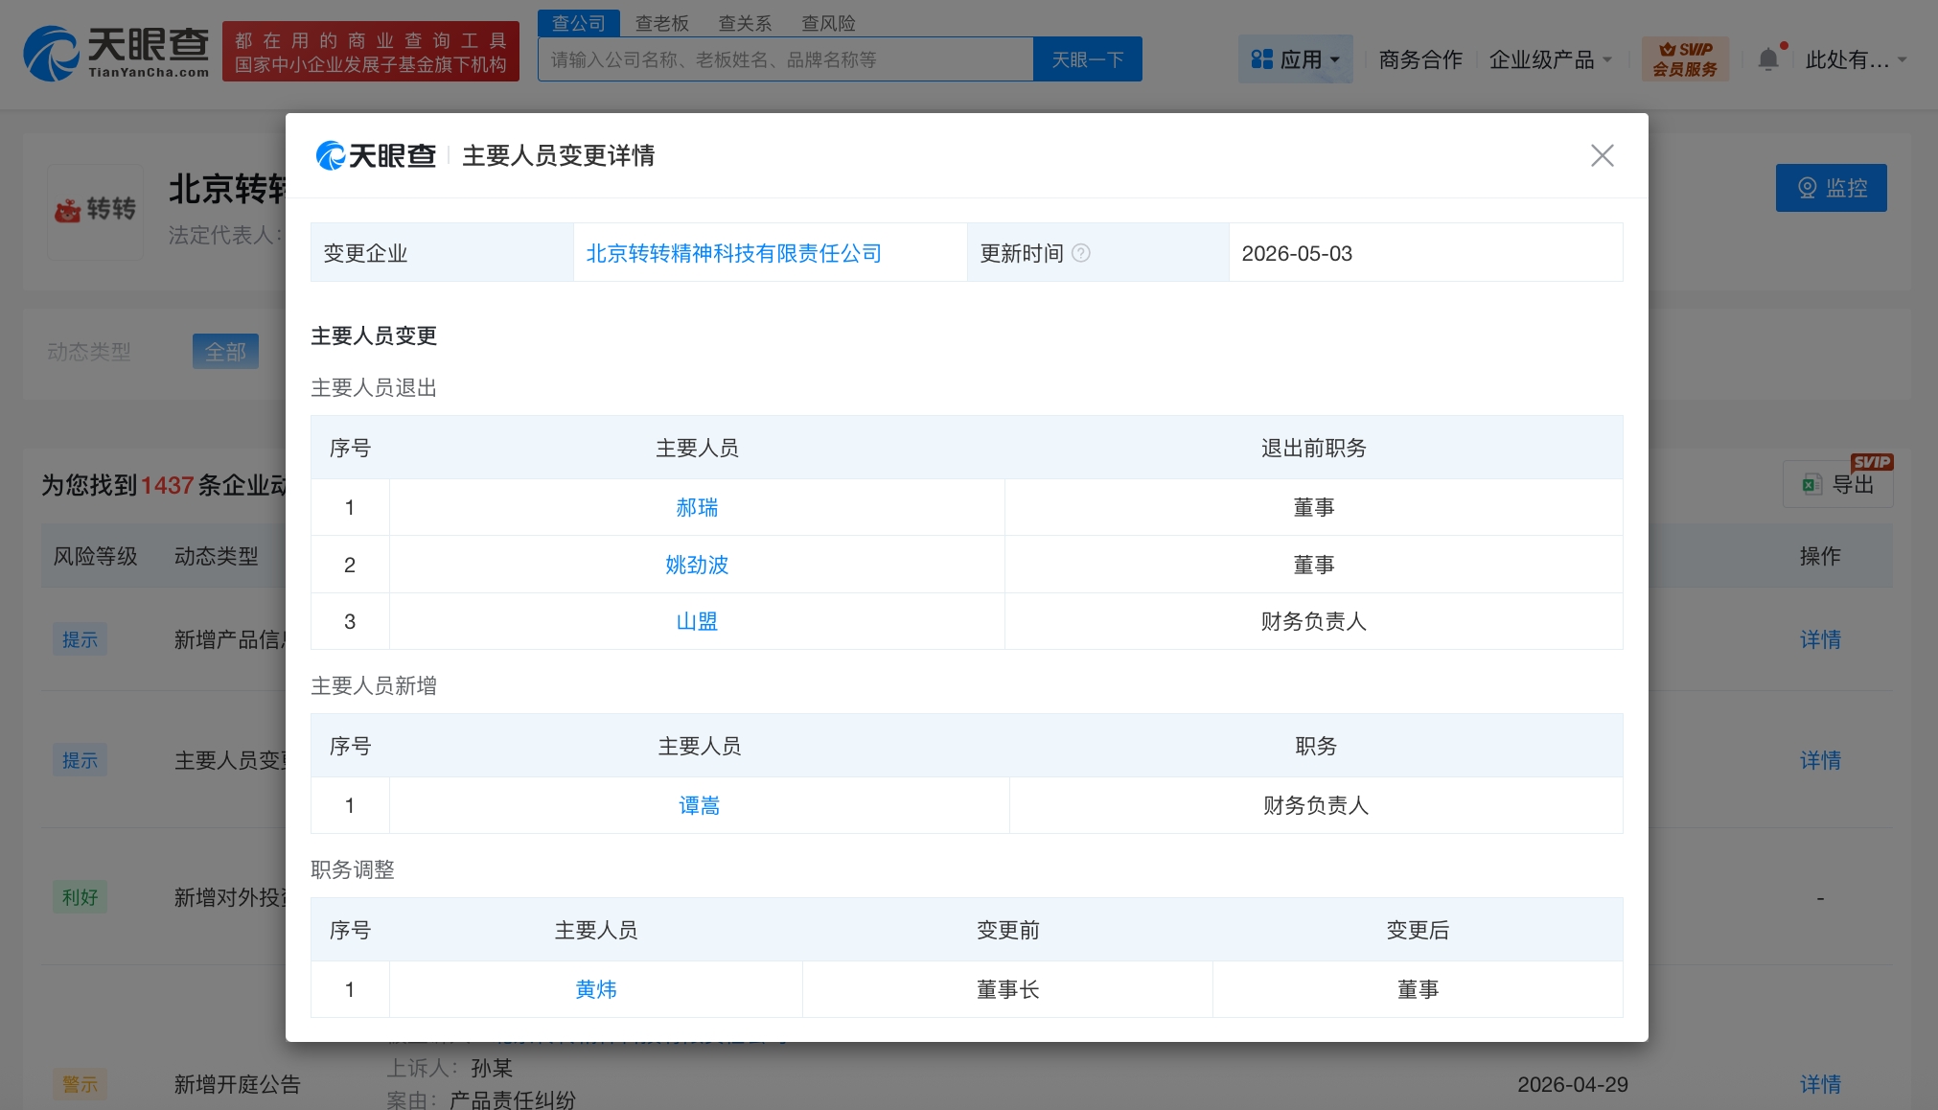Click 董事长 cell in 黄炜 row
Image resolution: width=1938 pixels, height=1110 pixels.
pos(1007,989)
